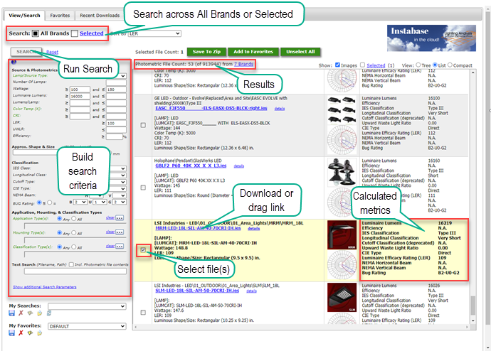The image size is (491, 351).
Task: Click Show additional Search Parameters link
Action: point(44,287)
